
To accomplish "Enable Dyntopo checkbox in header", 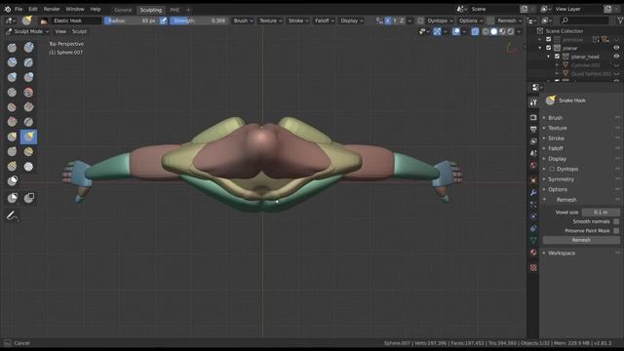I will point(420,20).
